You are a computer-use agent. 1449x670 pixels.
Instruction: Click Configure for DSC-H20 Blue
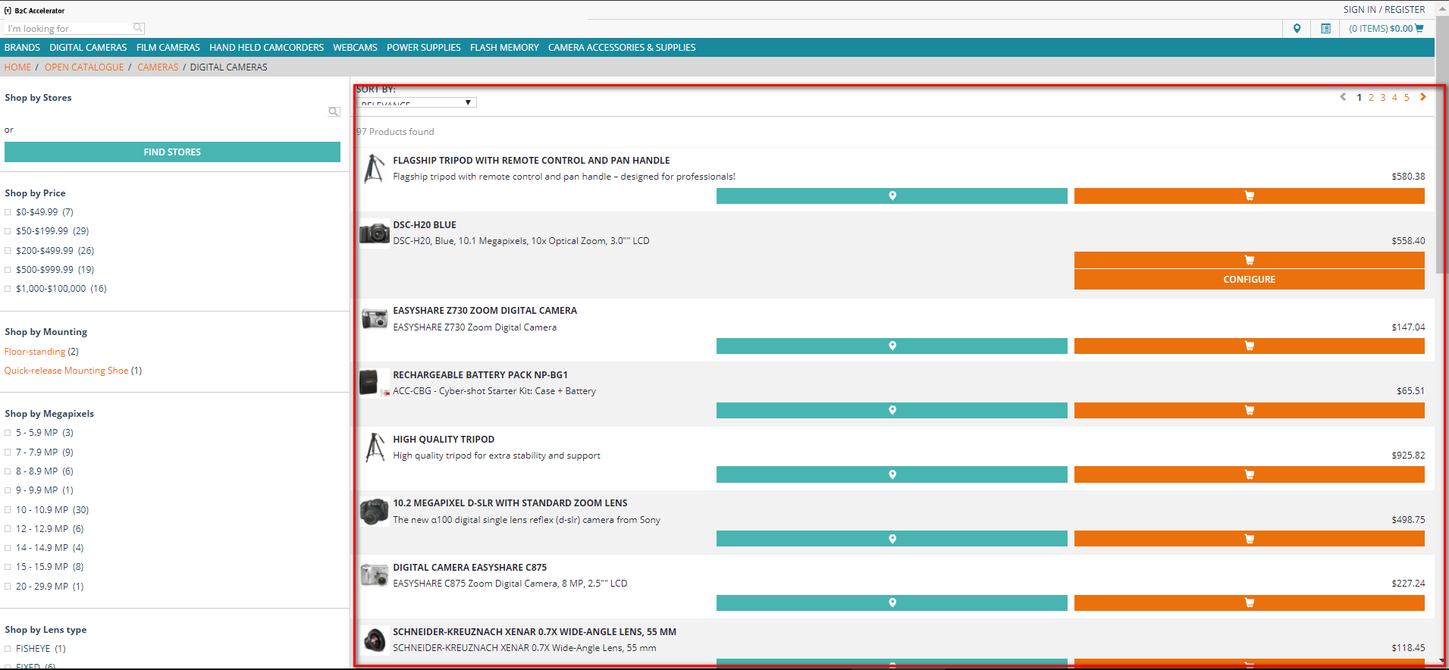pos(1249,280)
